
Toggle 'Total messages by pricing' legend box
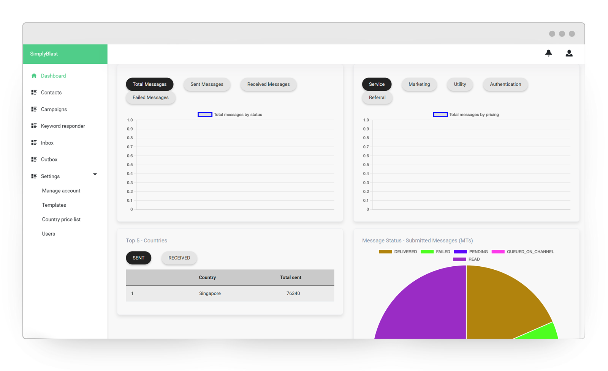coord(440,115)
